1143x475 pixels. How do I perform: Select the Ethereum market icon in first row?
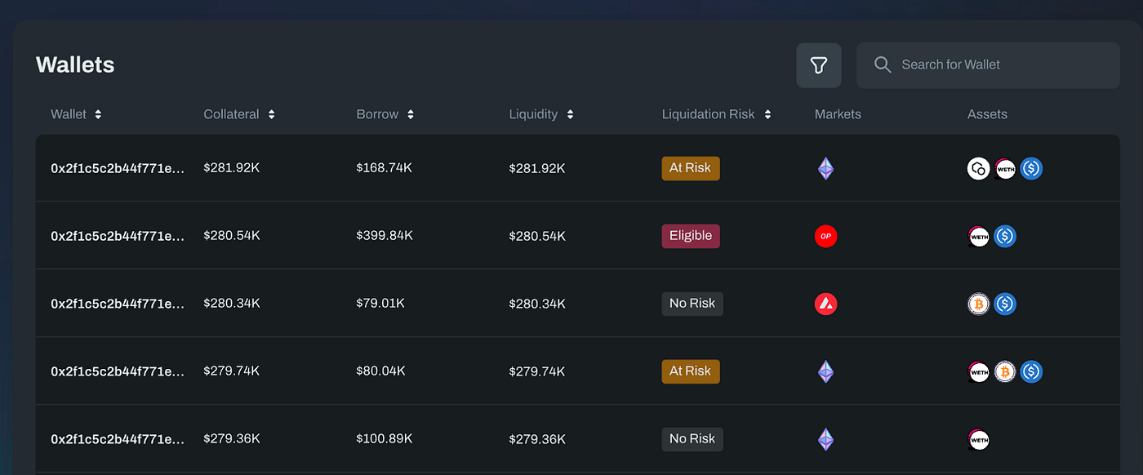click(x=825, y=168)
